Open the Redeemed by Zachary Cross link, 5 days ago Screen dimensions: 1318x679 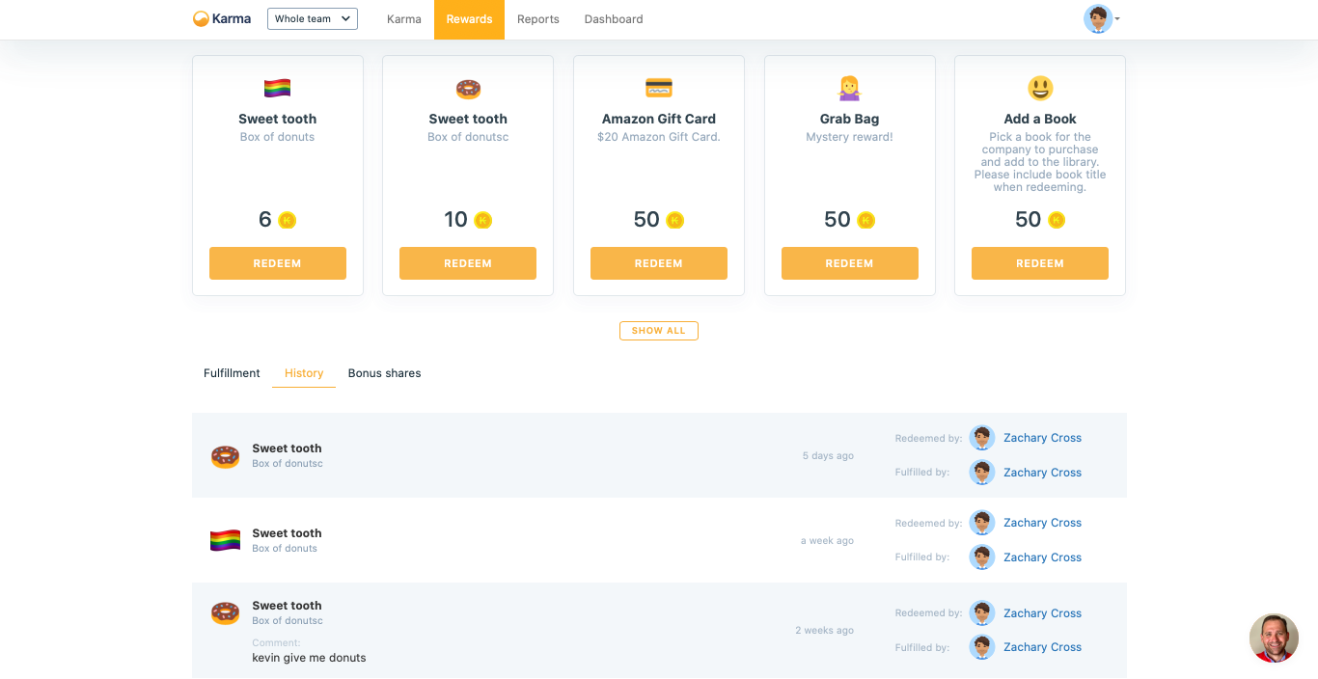tap(1042, 438)
